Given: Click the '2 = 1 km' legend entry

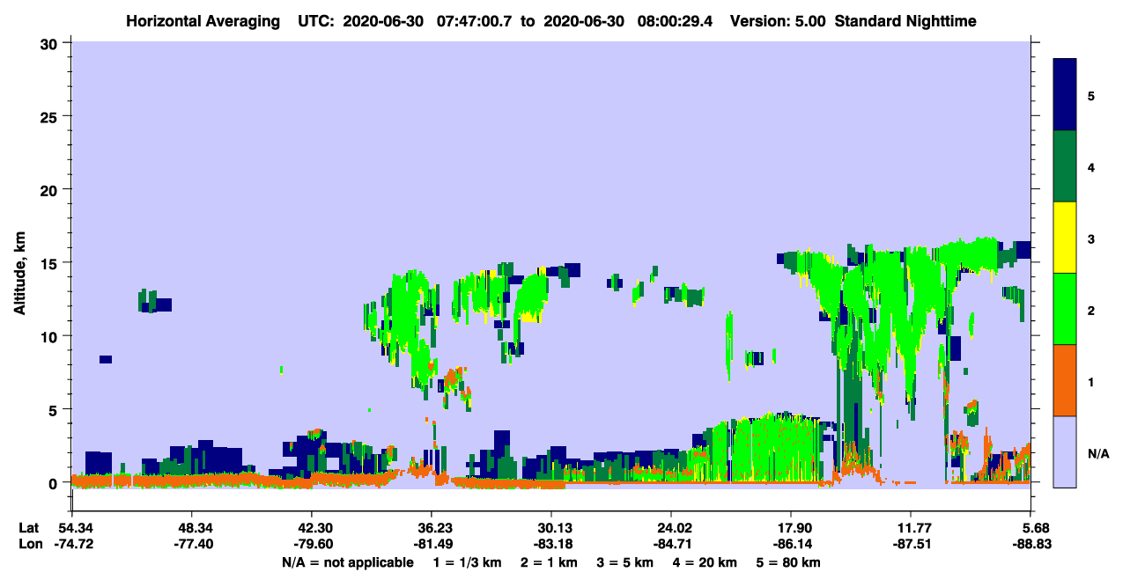Looking at the screenshot, I should 548,562.
